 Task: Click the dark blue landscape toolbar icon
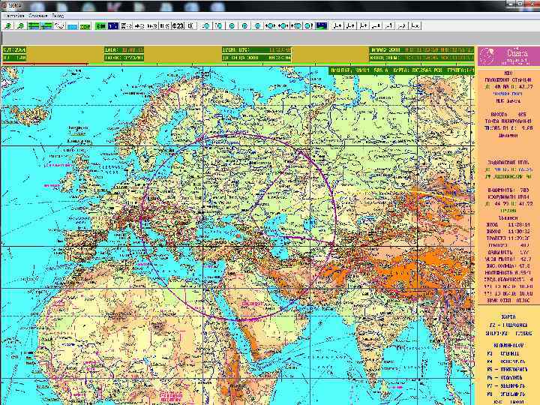321,25
